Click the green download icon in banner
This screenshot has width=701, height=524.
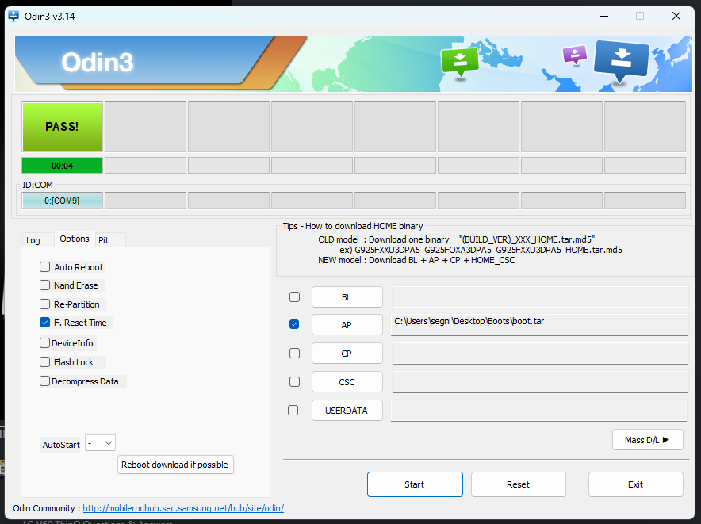click(460, 62)
